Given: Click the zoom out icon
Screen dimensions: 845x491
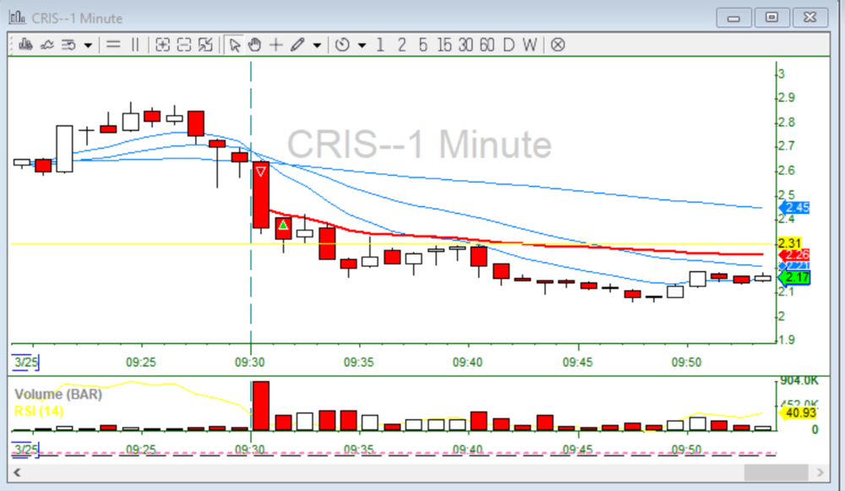Looking at the screenshot, I should coord(184,45).
